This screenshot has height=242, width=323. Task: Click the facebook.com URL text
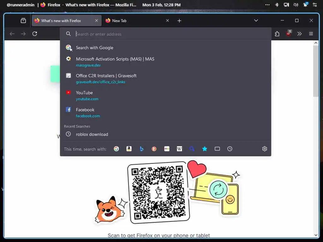point(88,116)
